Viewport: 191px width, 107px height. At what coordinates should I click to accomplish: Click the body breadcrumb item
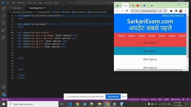tap(66, 12)
